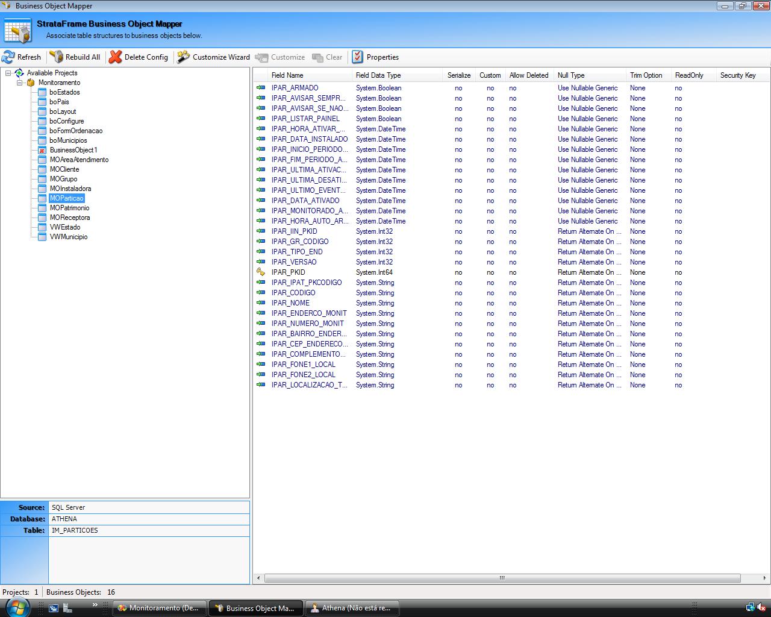Select the IPAR_ARMADO field row

pyautogui.click(x=295, y=88)
